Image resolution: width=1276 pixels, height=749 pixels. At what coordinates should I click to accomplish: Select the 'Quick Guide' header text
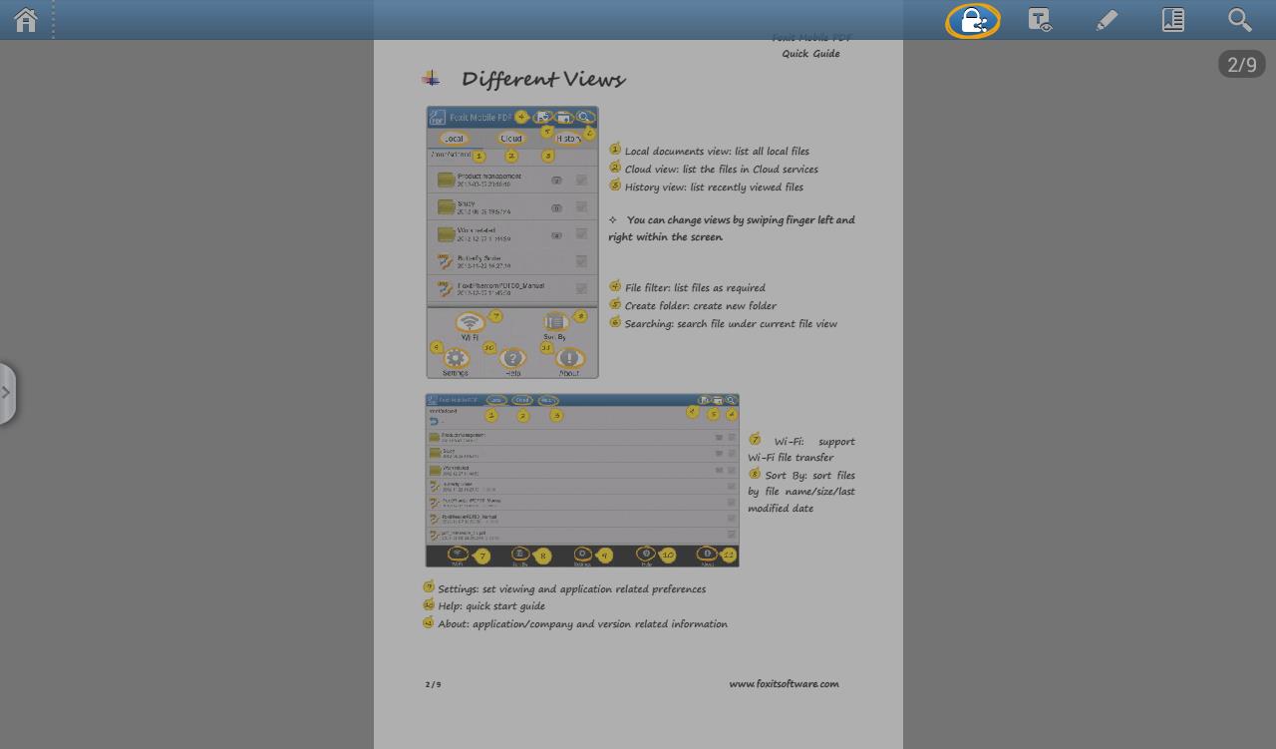pos(810,54)
